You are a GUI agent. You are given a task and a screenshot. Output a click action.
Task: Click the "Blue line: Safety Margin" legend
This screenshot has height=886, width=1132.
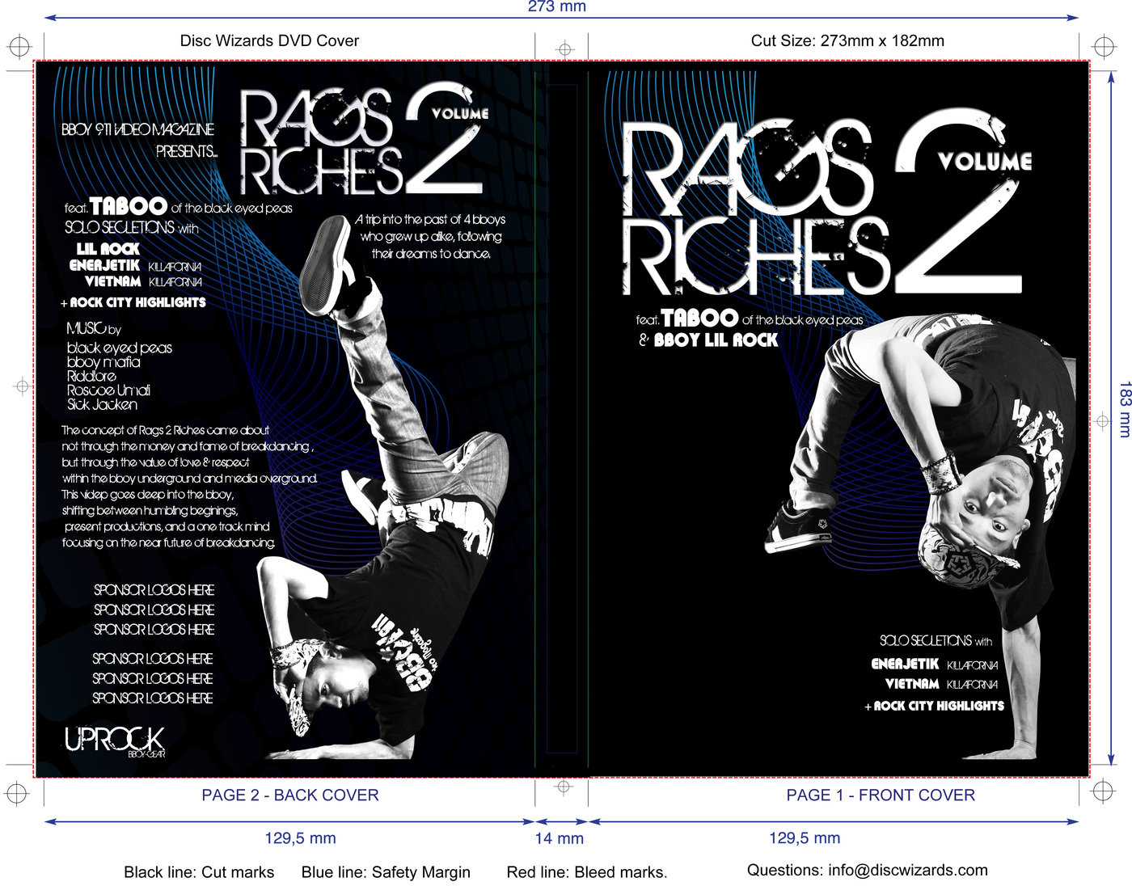(386, 872)
